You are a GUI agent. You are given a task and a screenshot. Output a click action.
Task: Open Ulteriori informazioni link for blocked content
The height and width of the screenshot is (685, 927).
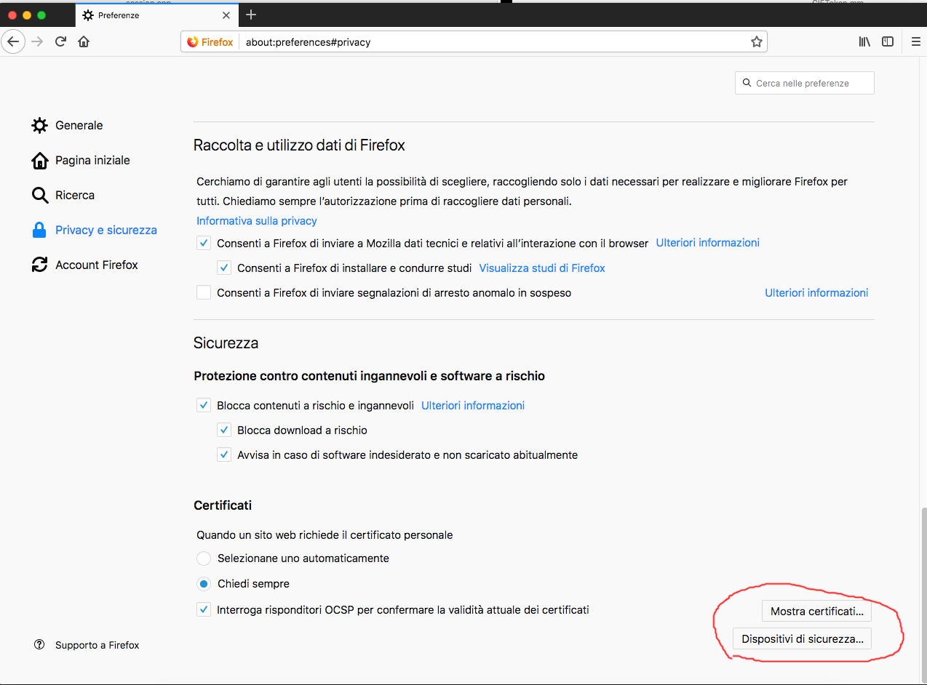point(473,405)
